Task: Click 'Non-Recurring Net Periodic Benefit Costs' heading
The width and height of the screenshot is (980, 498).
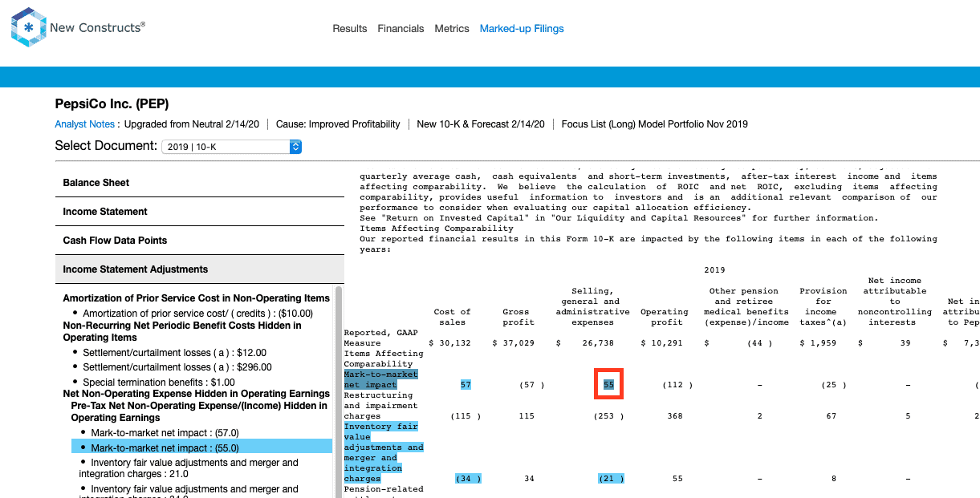Action: tap(182, 332)
